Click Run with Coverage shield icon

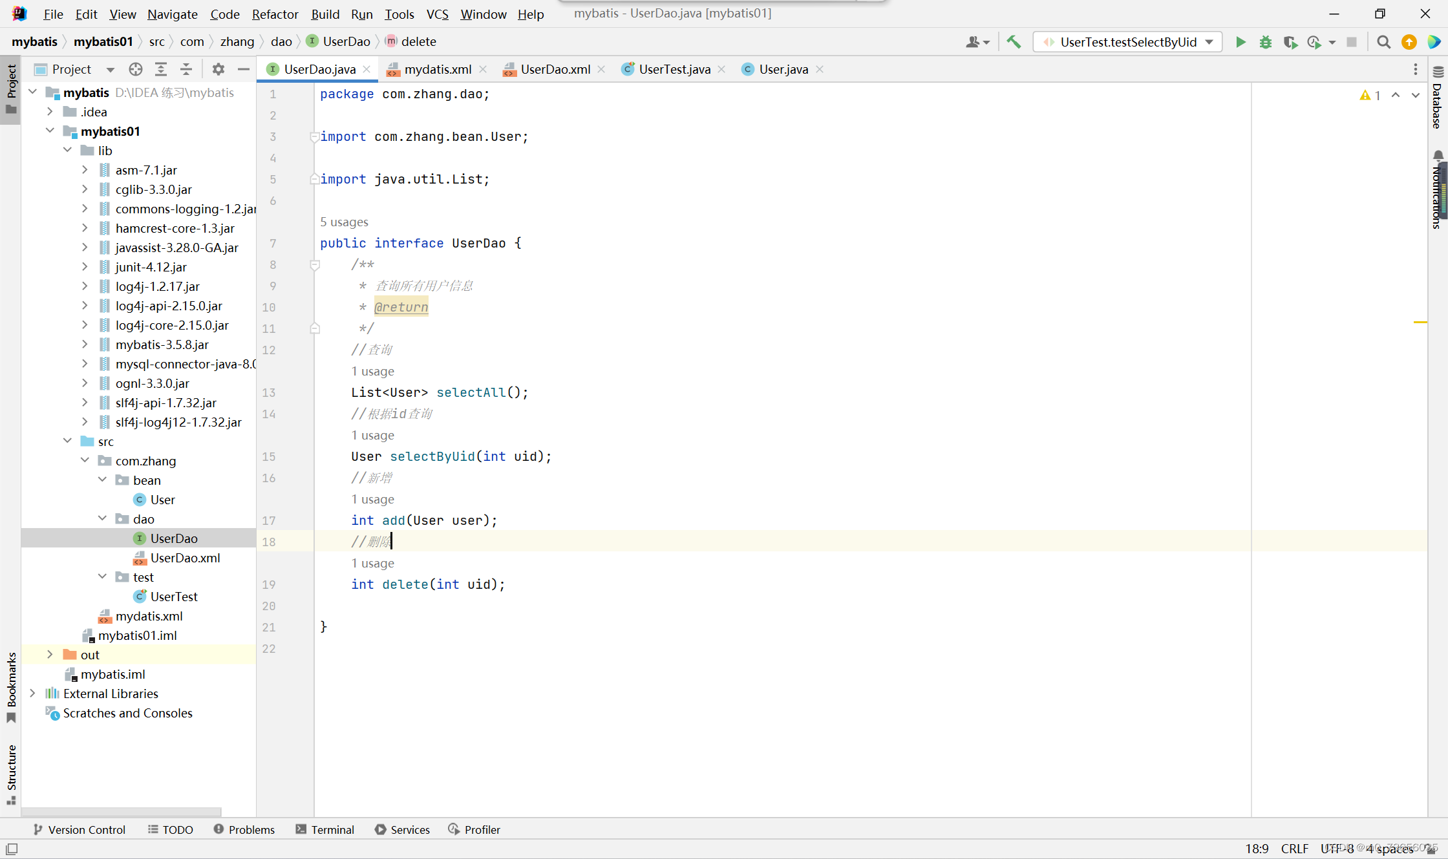(x=1290, y=42)
